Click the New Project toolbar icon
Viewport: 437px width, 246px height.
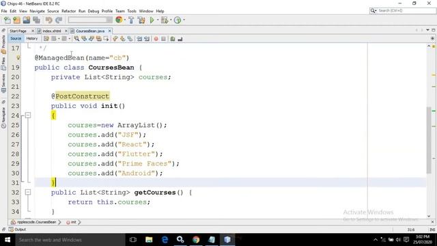point(16,20)
